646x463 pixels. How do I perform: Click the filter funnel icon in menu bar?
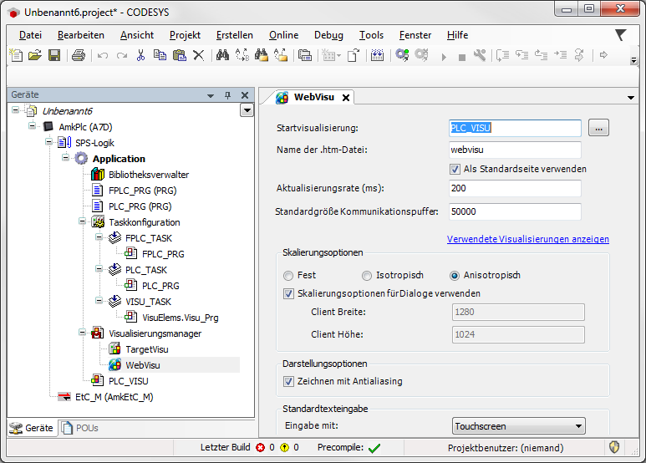coord(620,35)
